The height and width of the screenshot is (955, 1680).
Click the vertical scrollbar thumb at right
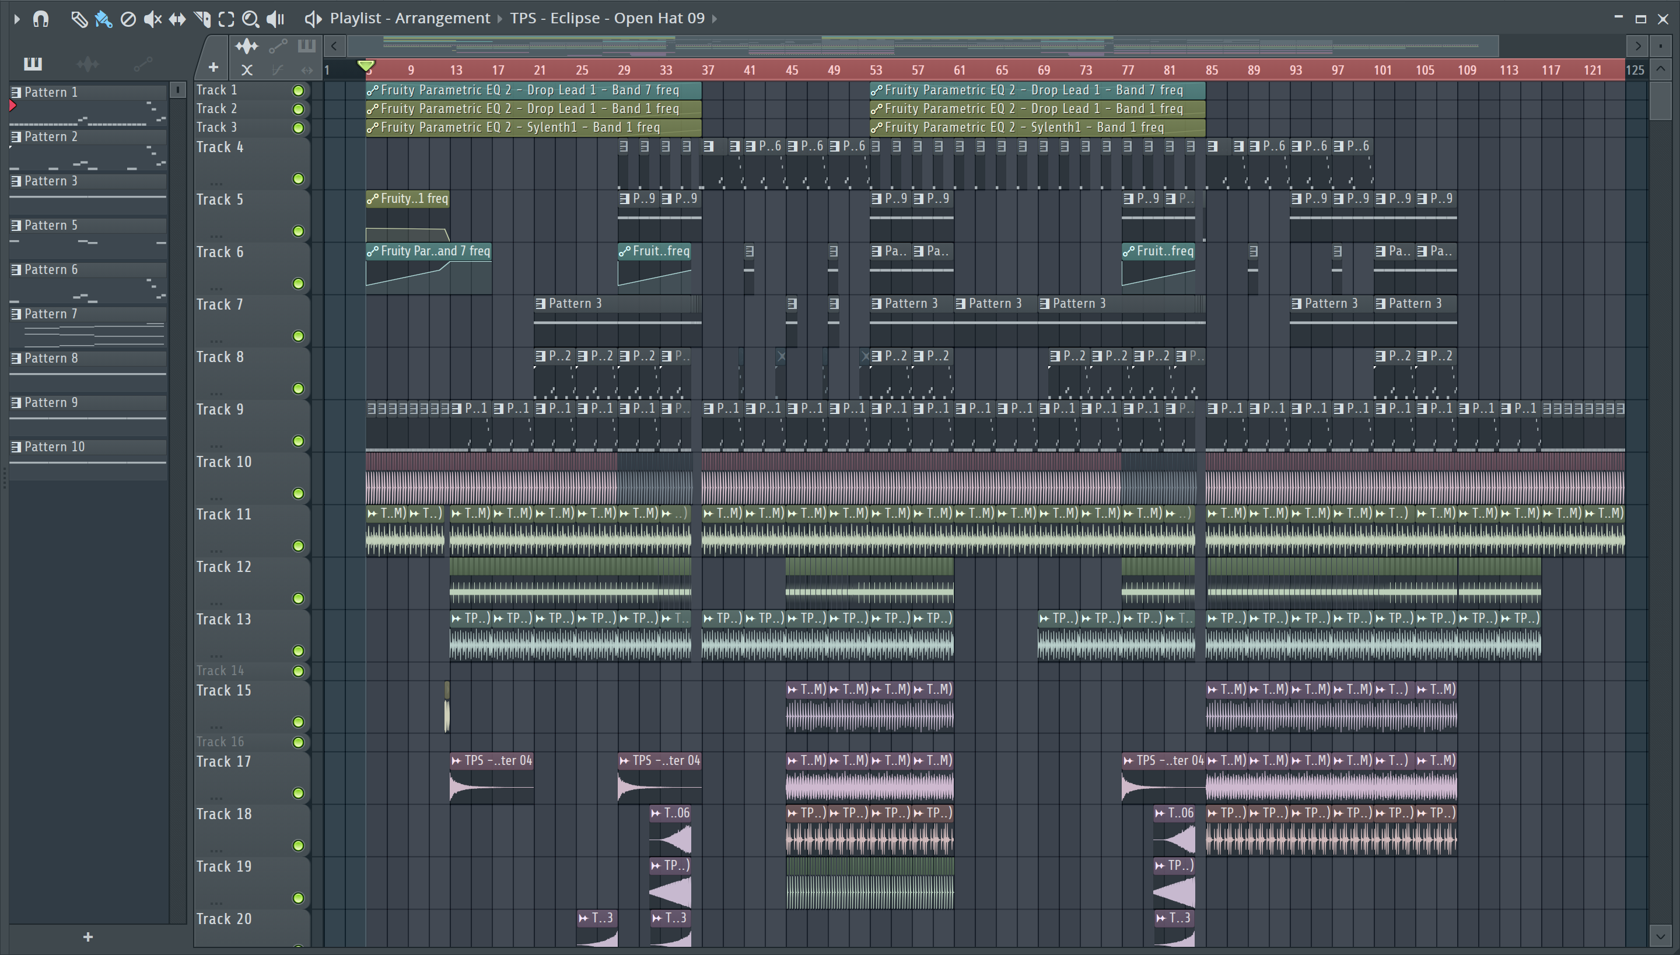point(1661,101)
